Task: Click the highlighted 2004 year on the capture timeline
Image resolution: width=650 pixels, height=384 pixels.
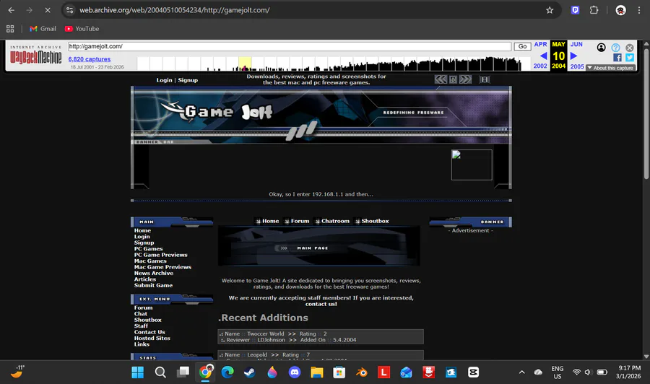Action: (x=245, y=64)
